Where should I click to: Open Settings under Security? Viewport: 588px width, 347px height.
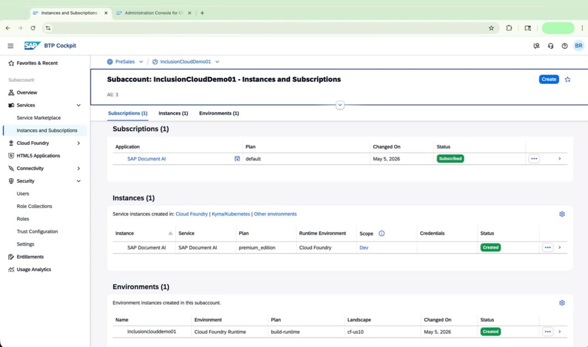pyautogui.click(x=26, y=244)
